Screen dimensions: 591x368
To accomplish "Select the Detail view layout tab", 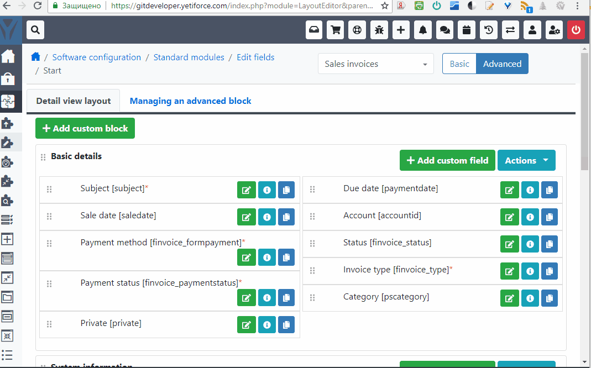I will point(74,101).
